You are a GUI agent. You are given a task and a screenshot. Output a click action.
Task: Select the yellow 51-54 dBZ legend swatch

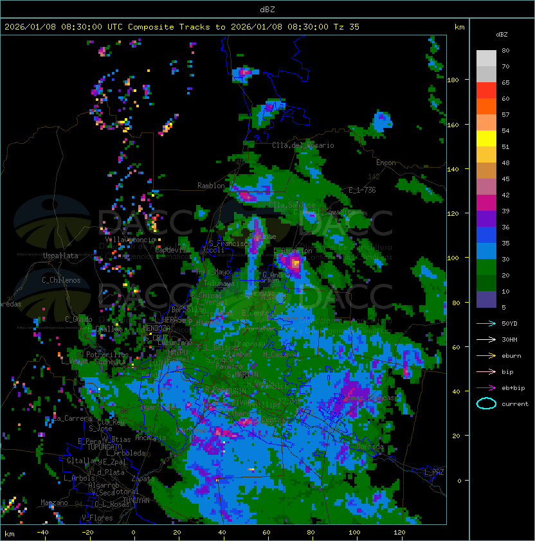(486, 139)
